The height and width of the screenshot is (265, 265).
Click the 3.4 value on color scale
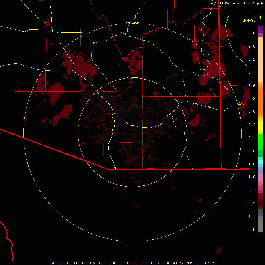point(252,138)
